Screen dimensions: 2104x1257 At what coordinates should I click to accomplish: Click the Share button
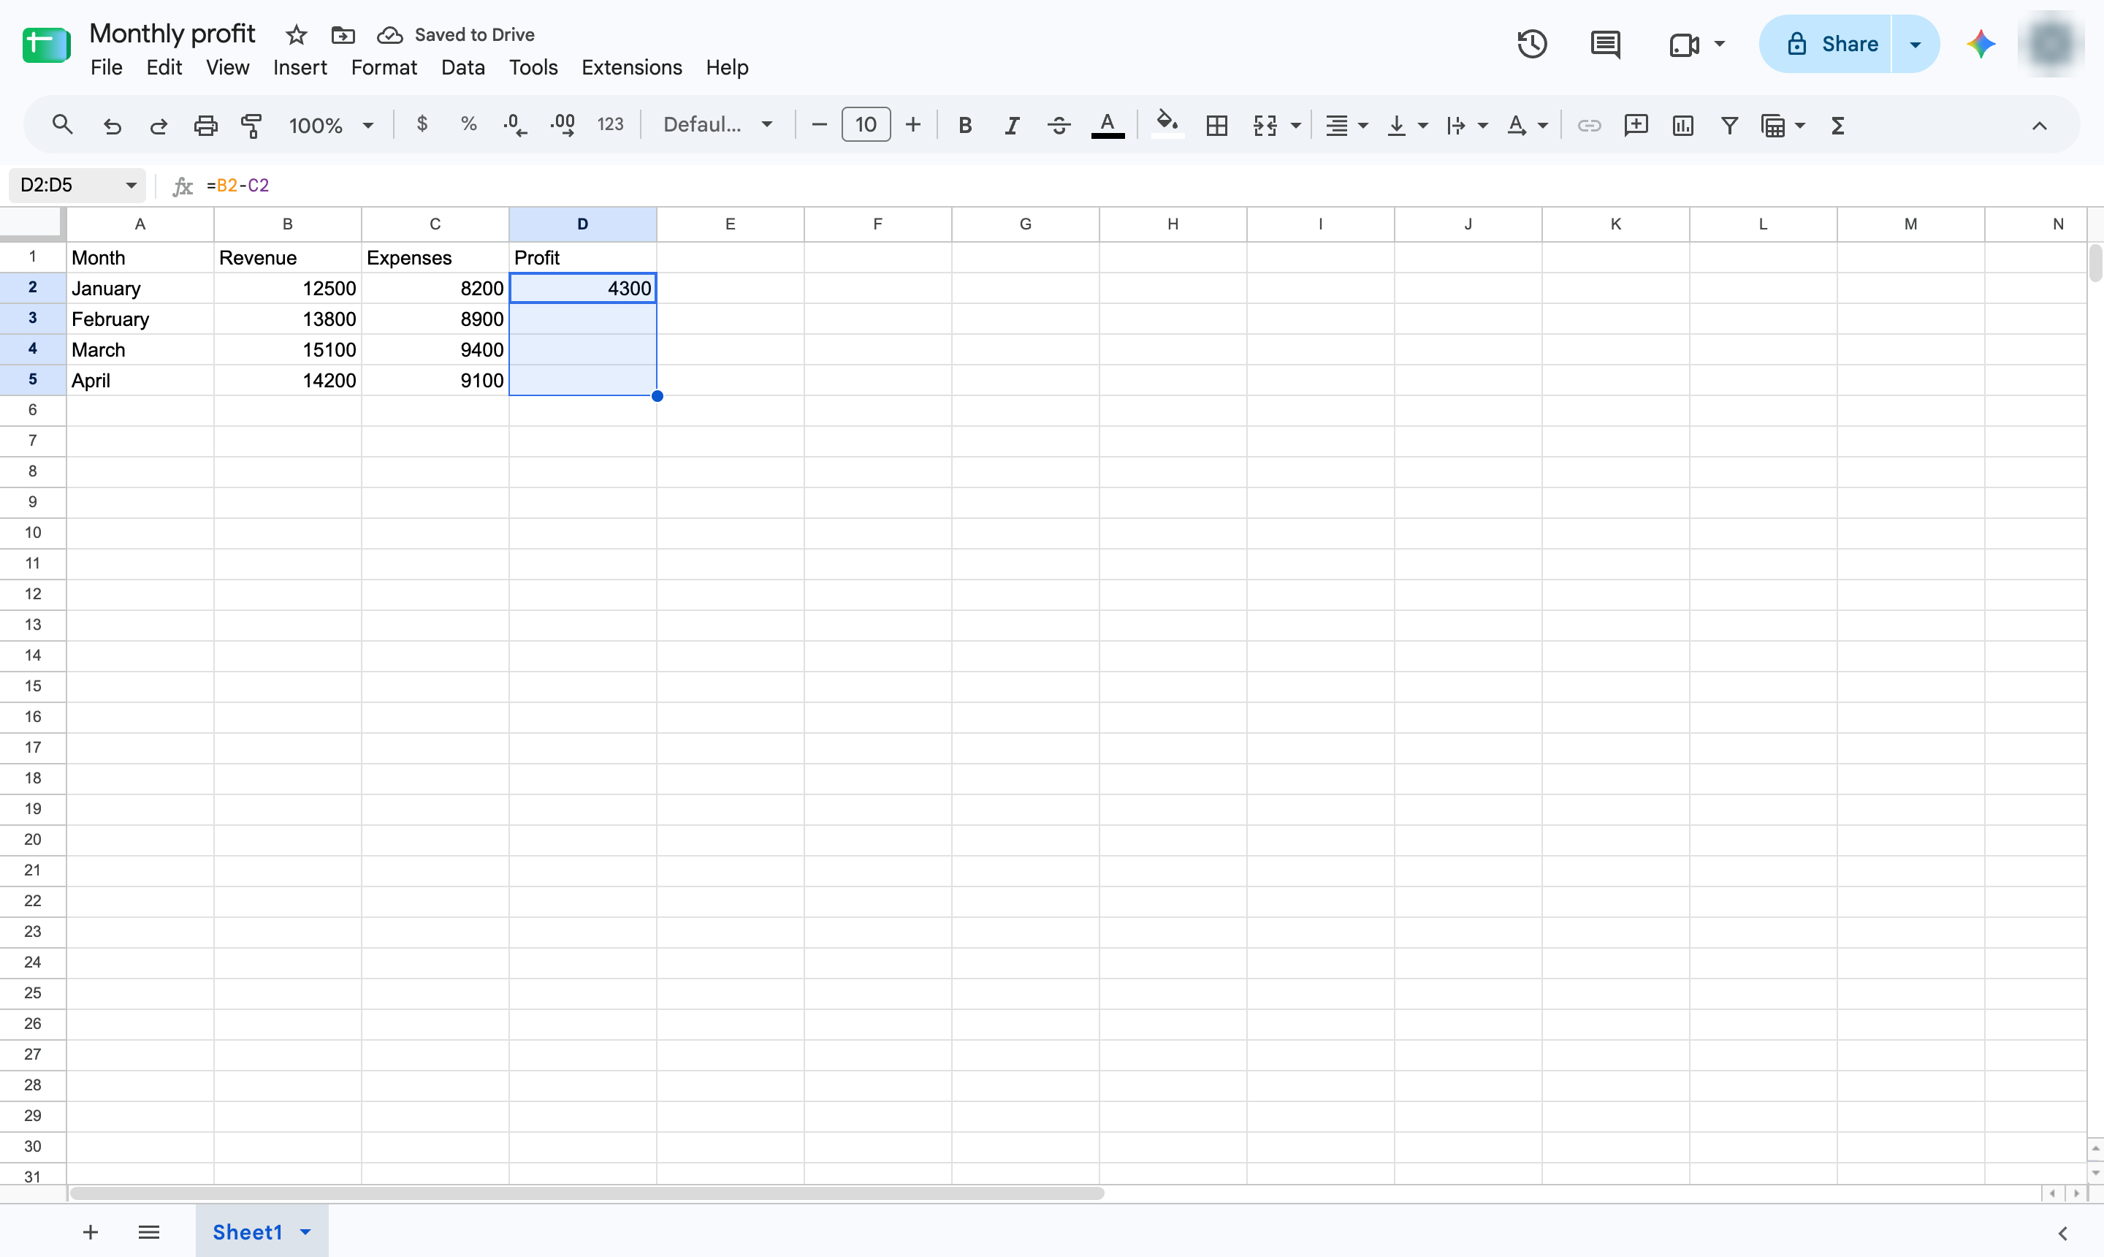(x=1825, y=44)
